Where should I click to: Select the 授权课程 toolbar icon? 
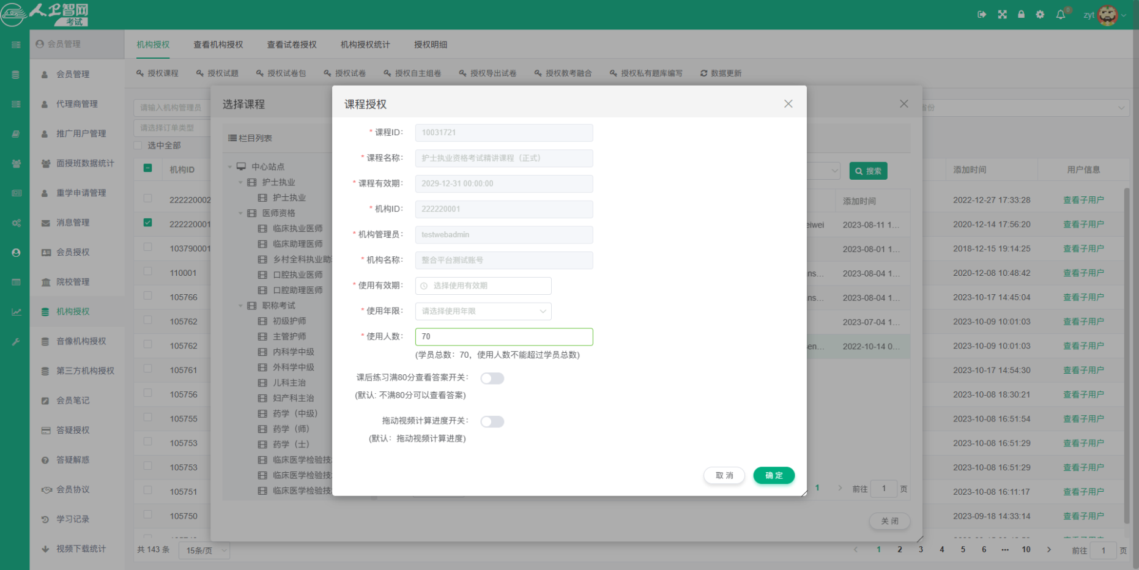point(139,73)
